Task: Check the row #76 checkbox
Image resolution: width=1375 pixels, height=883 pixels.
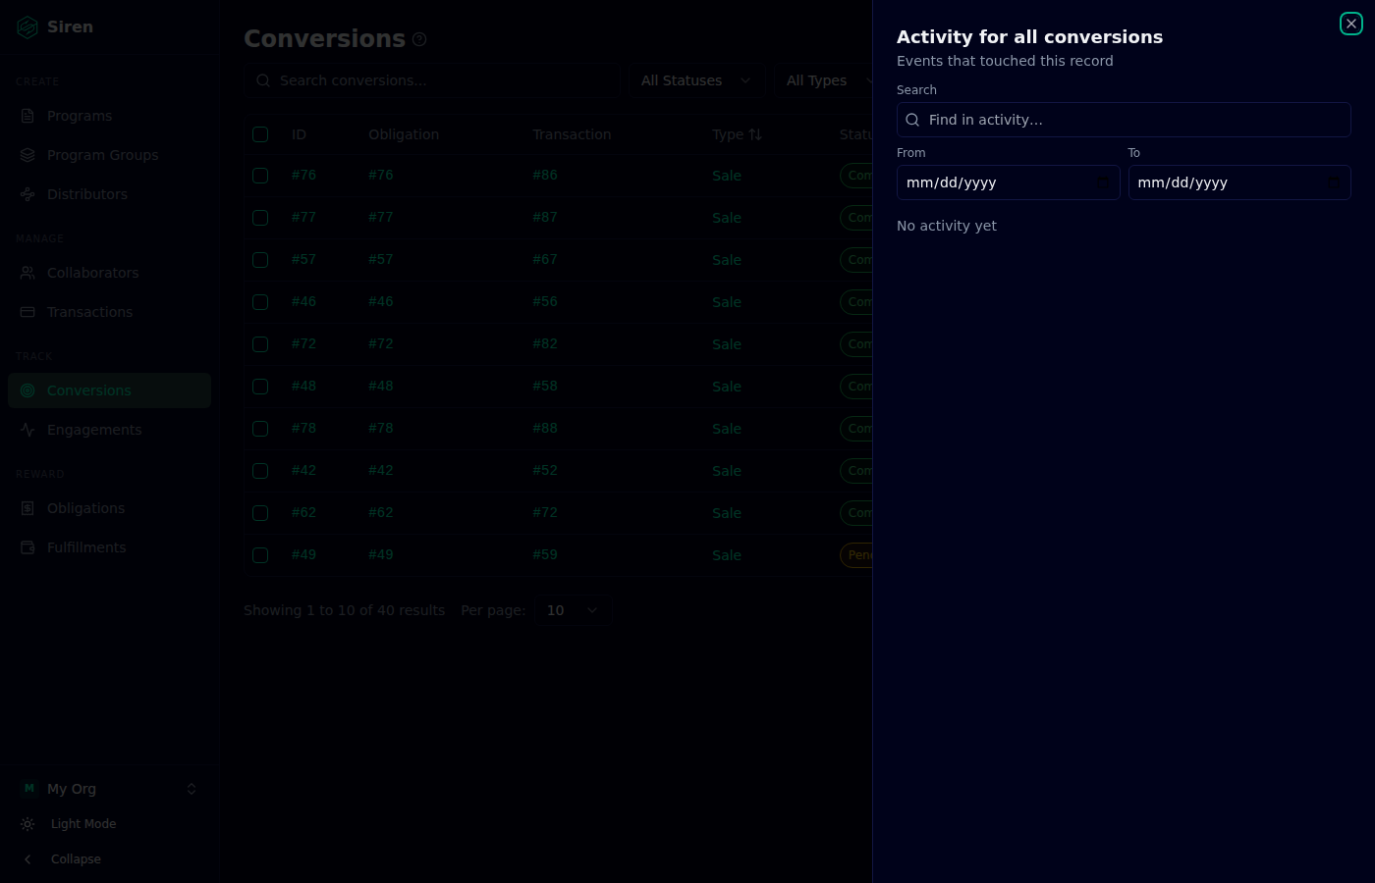Action: pos(260,176)
